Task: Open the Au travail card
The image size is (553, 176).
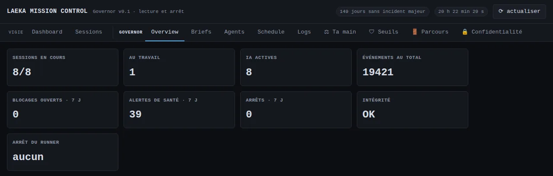Action: (179, 67)
